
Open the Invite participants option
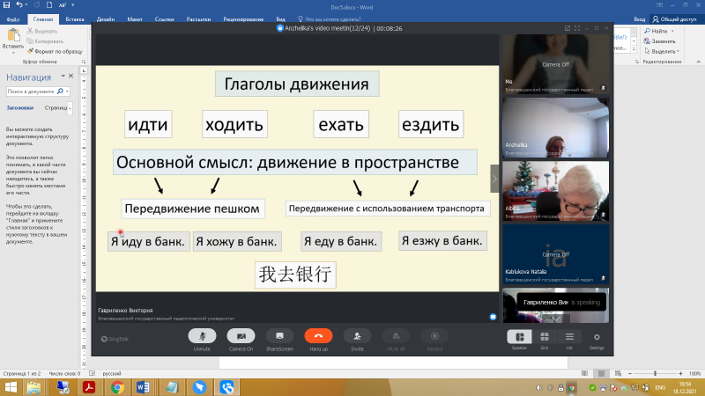point(357,336)
